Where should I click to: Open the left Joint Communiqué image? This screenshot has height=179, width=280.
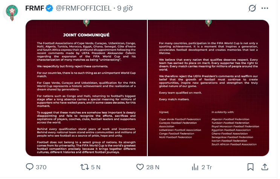[x=86, y=88]
